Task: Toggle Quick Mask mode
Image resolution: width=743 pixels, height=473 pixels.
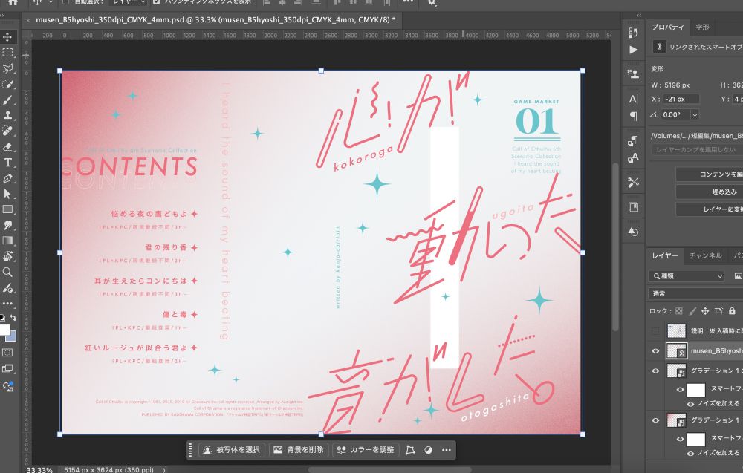Action: coord(7,353)
